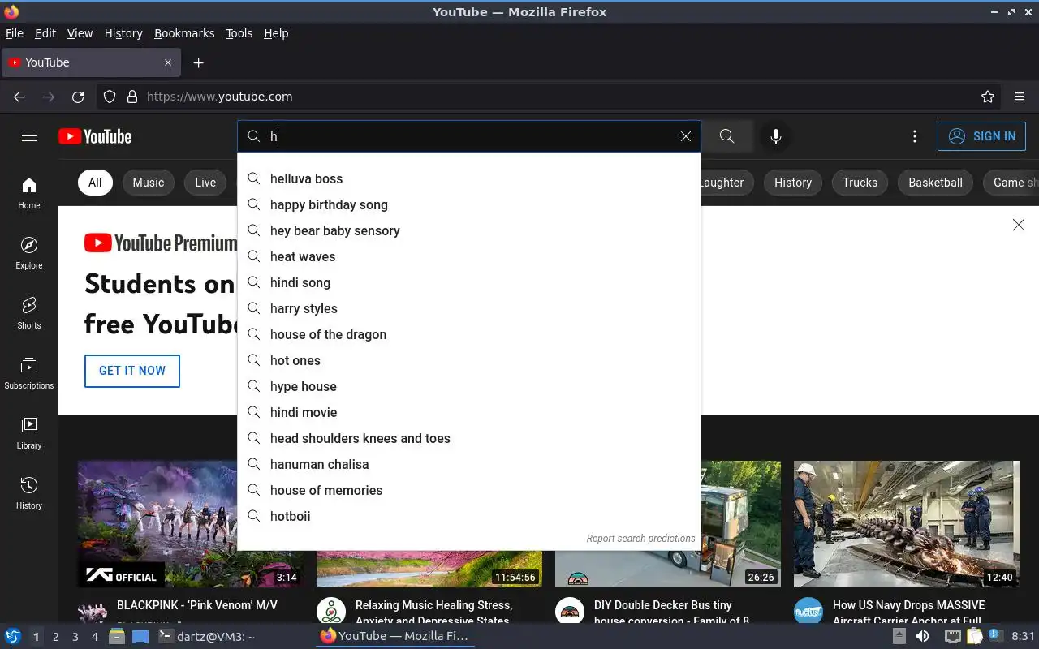This screenshot has width=1039, height=649.
Task: Close the YouTube tab
Action: [168, 62]
